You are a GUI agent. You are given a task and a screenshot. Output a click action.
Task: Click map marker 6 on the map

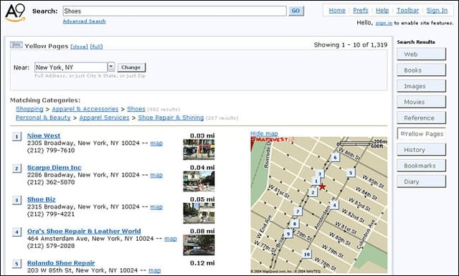point(335,158)
